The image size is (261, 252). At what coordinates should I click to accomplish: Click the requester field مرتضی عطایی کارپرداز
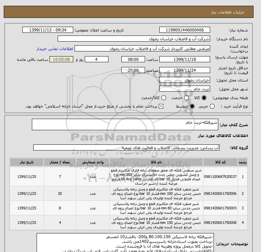(142, 49)
